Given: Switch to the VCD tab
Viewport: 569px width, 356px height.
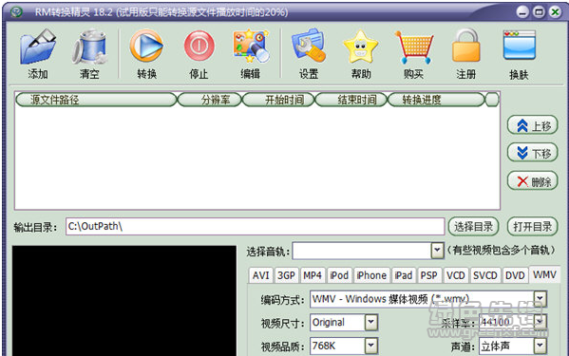Looking at the screenshot, I should (456, 275).
